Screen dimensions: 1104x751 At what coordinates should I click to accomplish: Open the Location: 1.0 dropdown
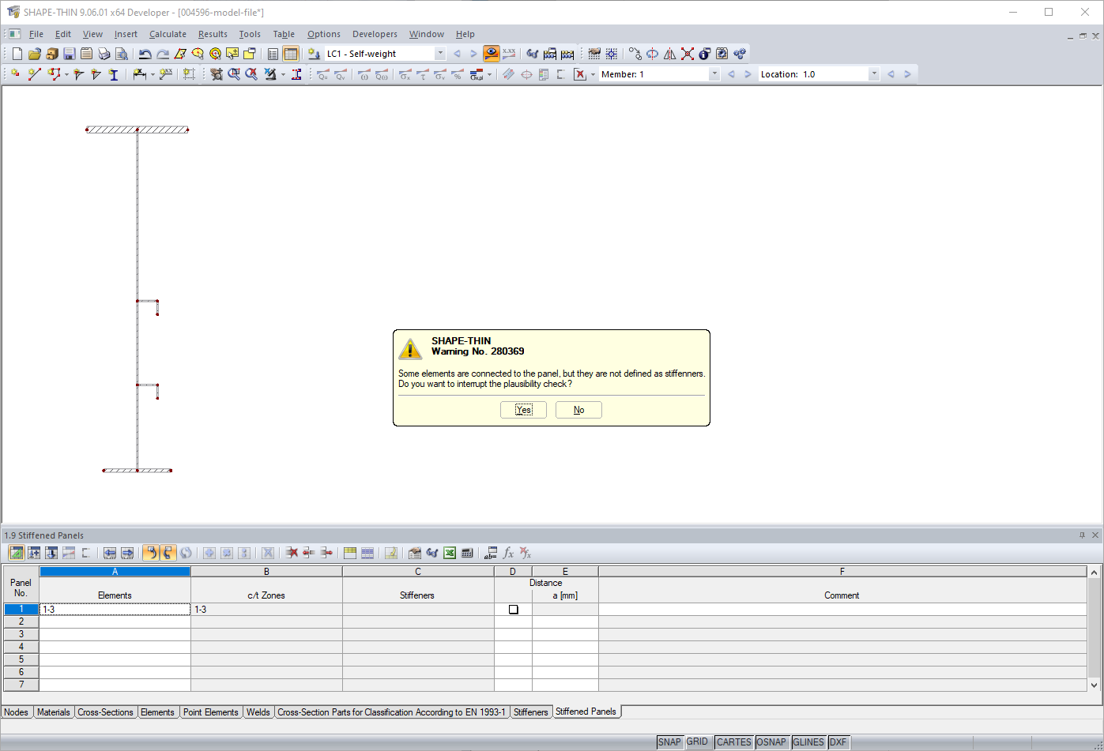tap(874, 73)
